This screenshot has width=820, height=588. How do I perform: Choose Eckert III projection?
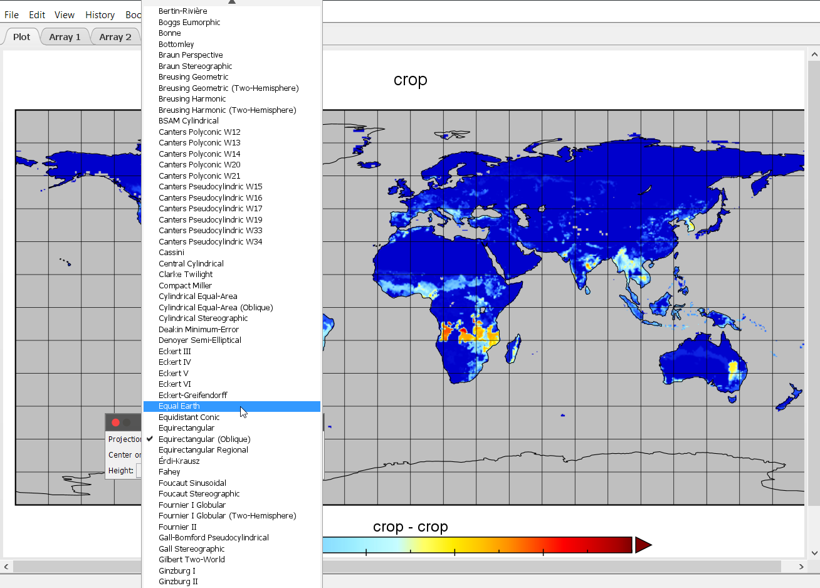232,352
